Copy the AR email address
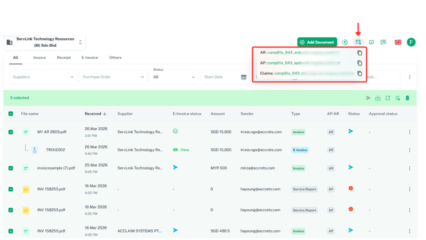 pos(359,53)
